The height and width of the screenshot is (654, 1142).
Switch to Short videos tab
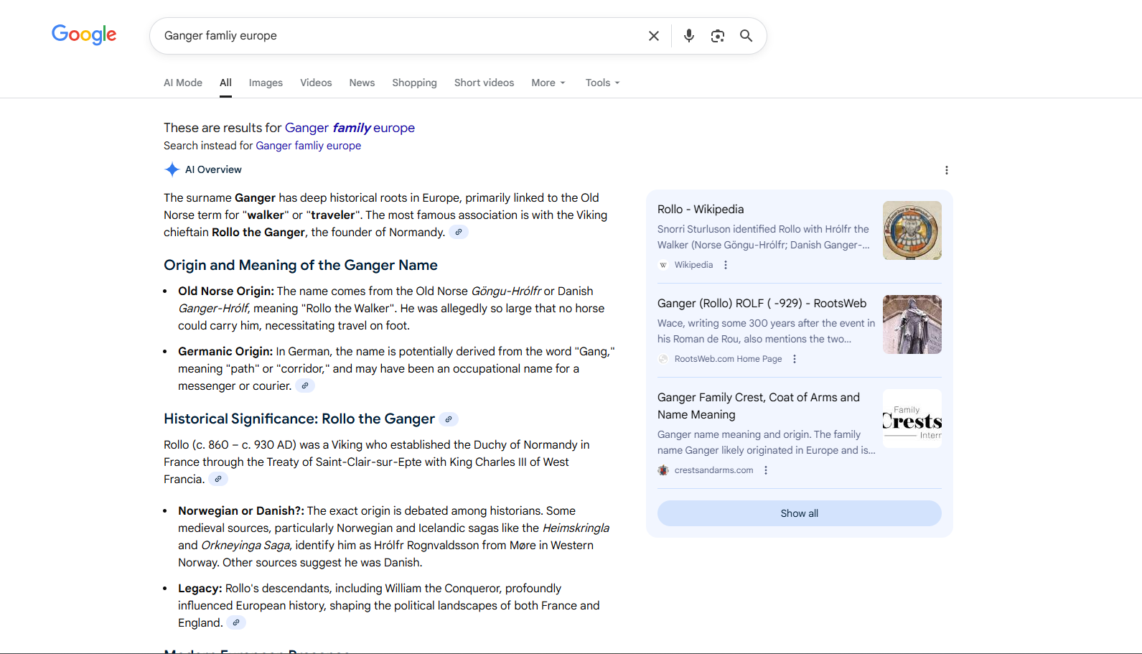(484, 83)
